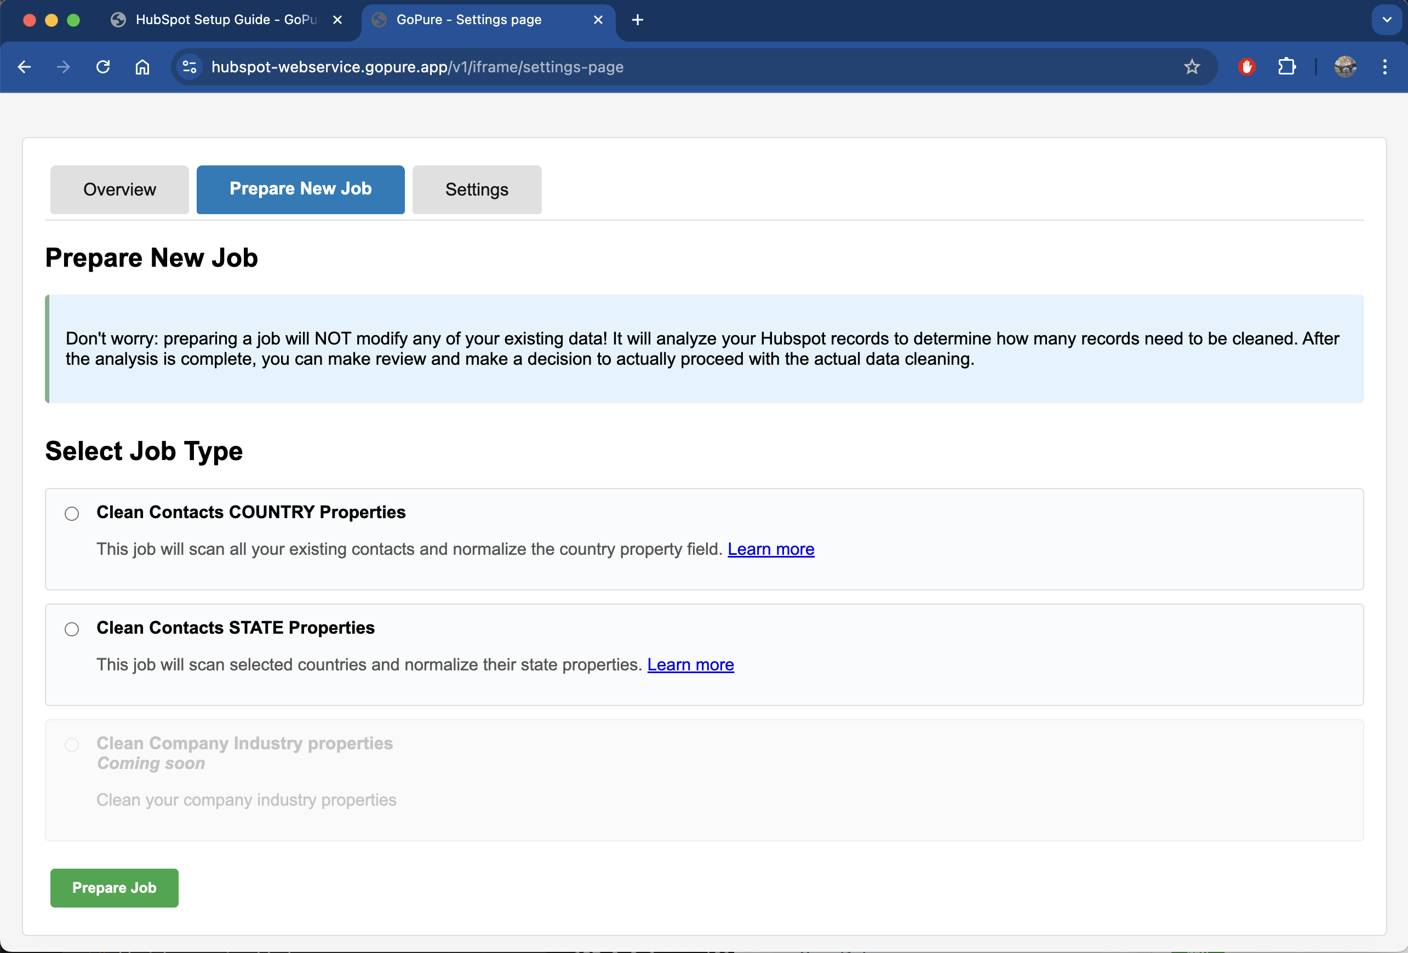Reload the current page
The width and height of the screenshot is (1408, 953).
tap(103, 67)
